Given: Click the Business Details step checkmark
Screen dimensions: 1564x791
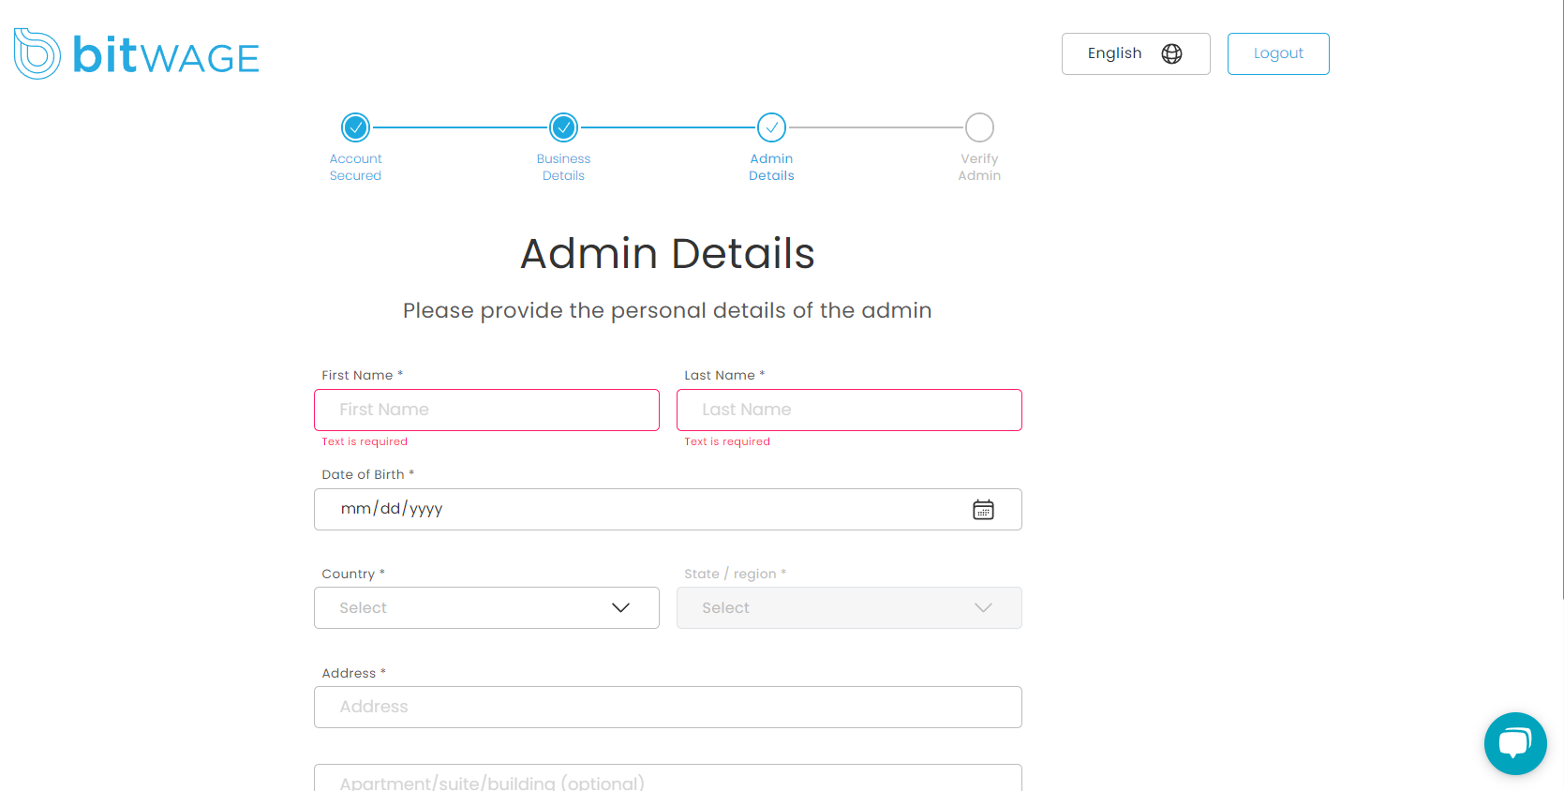Looking at the screenshot, I should 563,127.
